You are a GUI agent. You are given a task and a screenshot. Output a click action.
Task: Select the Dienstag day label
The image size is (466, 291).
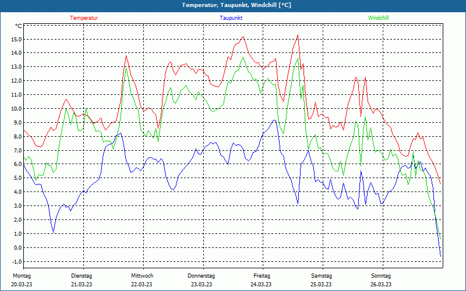coord(82,276)
